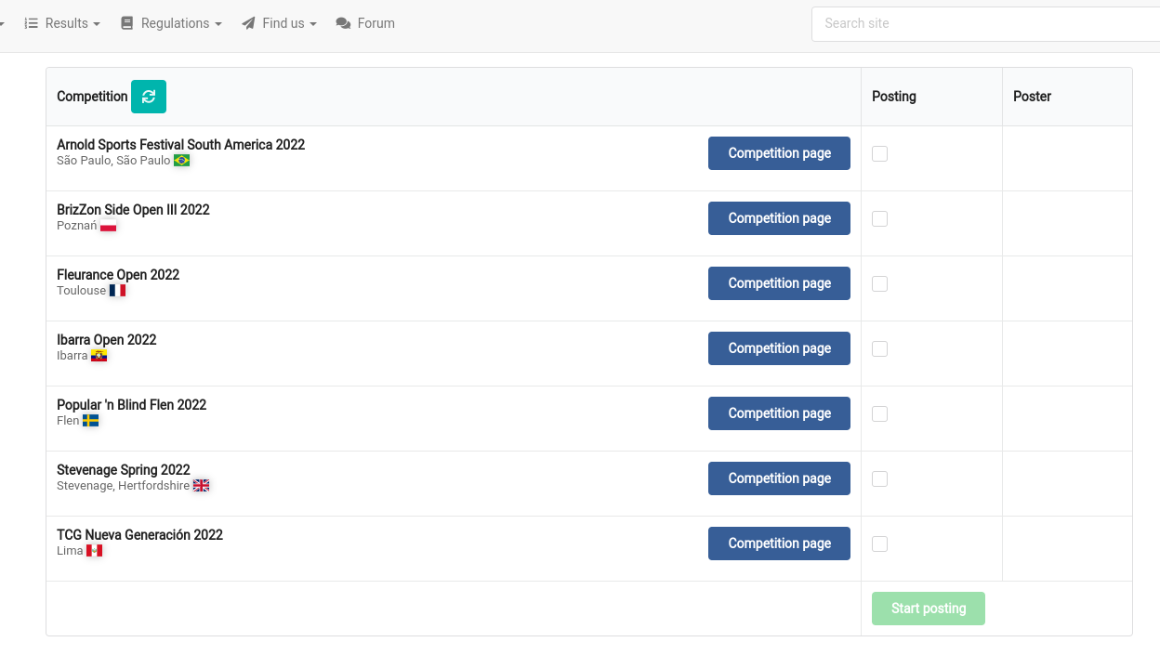Image resolution: width=1160 pixels, height=655 pixels.
Task: Click the Start posting button
Action: click(929, 609)
